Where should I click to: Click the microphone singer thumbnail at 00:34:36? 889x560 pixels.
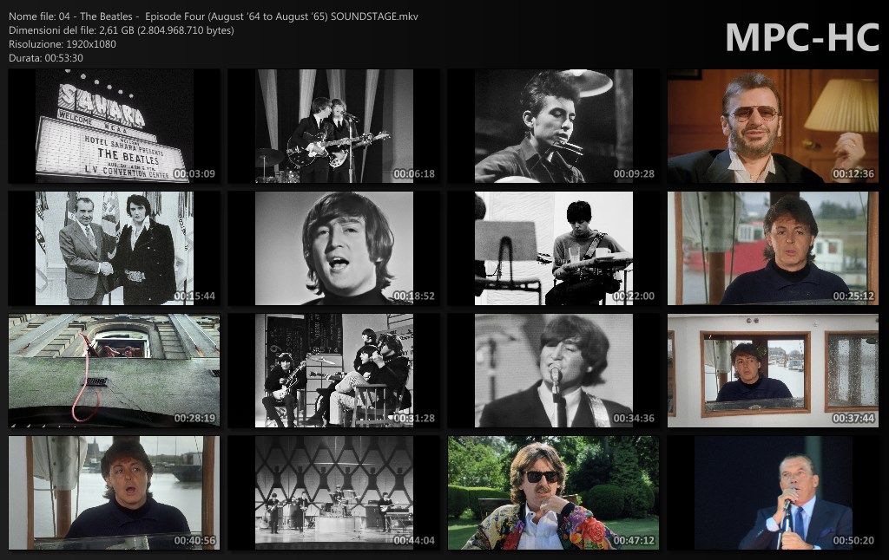click(553, 370)
